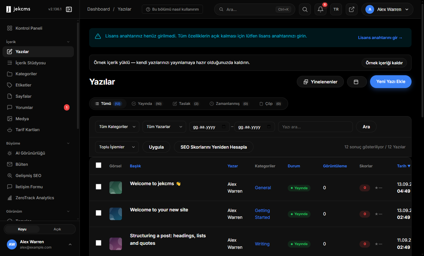The width and height of the screenshot is (424, 256).
Task: Open Kontrol Paneli in sidebar
Action: pyautogui.click(x=38, y=28)
